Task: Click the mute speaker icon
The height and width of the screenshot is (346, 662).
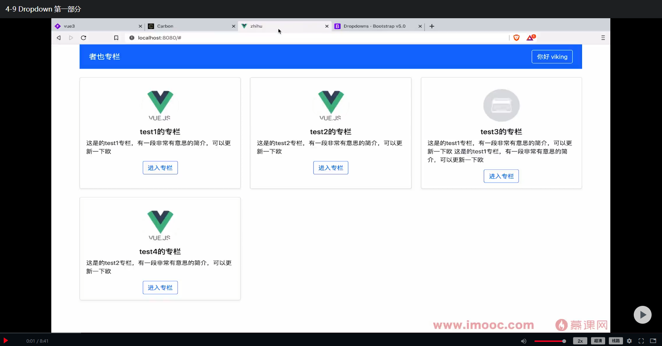Action: click(523, 341)
